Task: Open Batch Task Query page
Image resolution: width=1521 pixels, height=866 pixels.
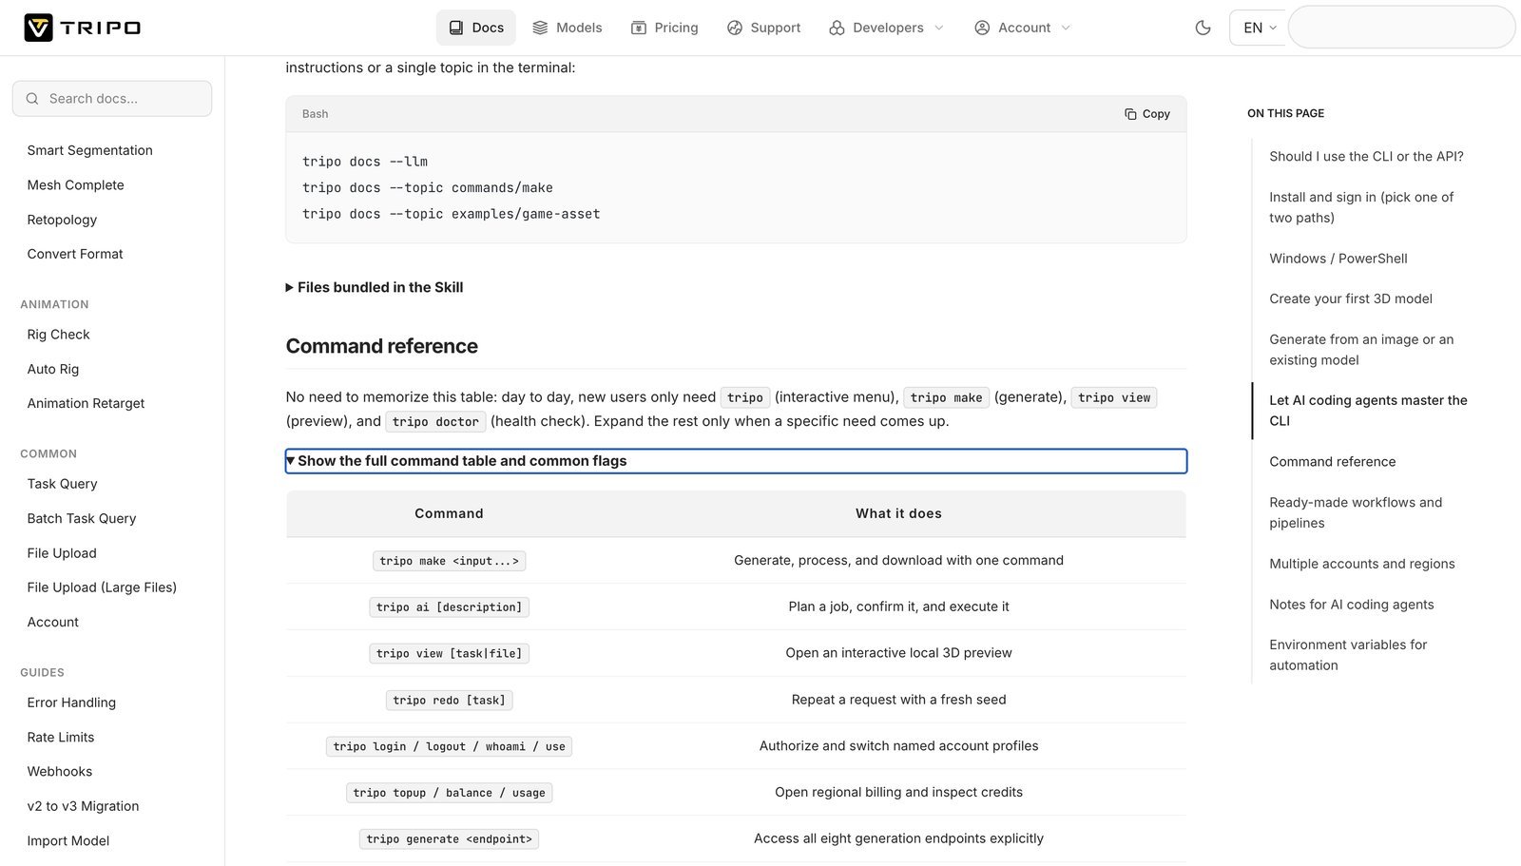Action: [x=82, y=518]
